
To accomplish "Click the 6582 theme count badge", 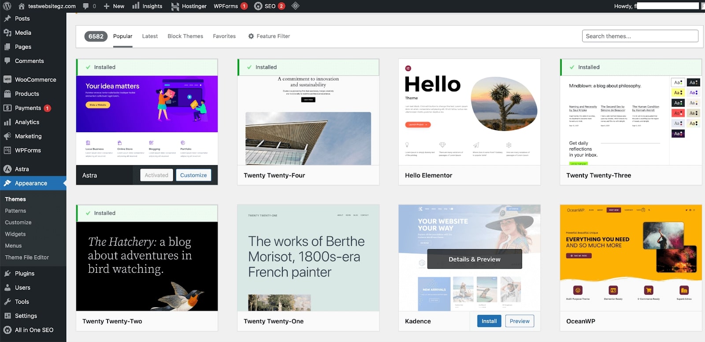I will click(x=96, y=36).
